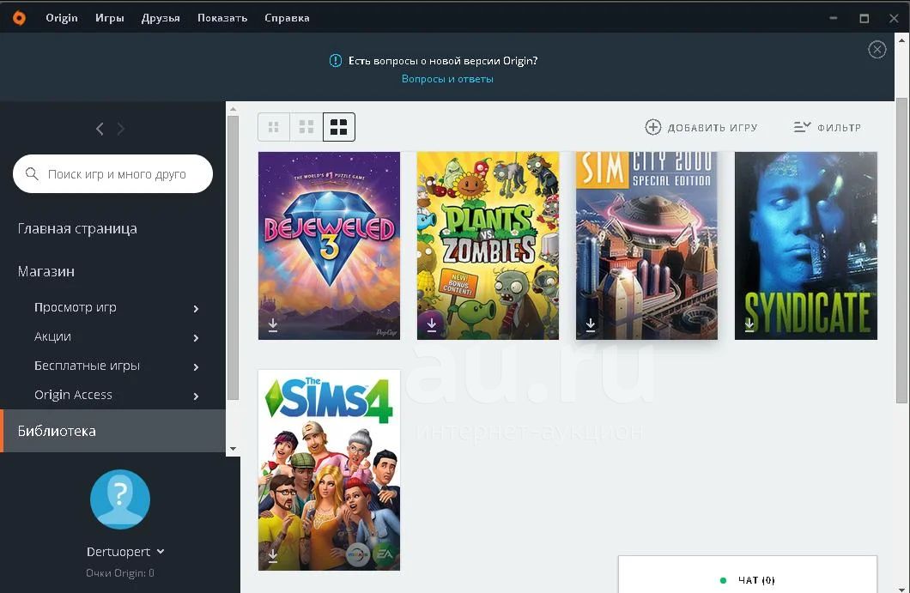Open the Syndicate game tile

click(x=806, y=245)
